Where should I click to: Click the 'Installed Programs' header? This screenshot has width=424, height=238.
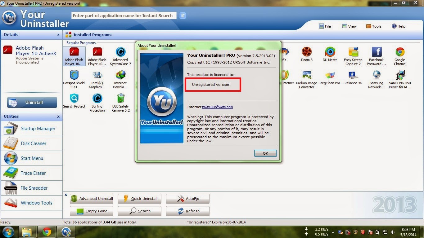coord(92,35)
